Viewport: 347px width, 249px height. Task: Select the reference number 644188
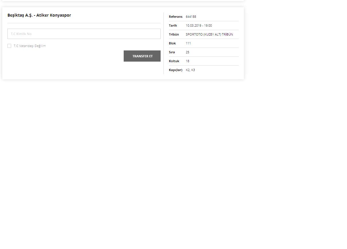[x=191, y=17]
